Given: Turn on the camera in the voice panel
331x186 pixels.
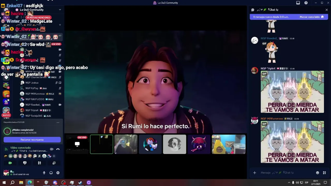Looking at the screenshot, I should click(10, 163).
